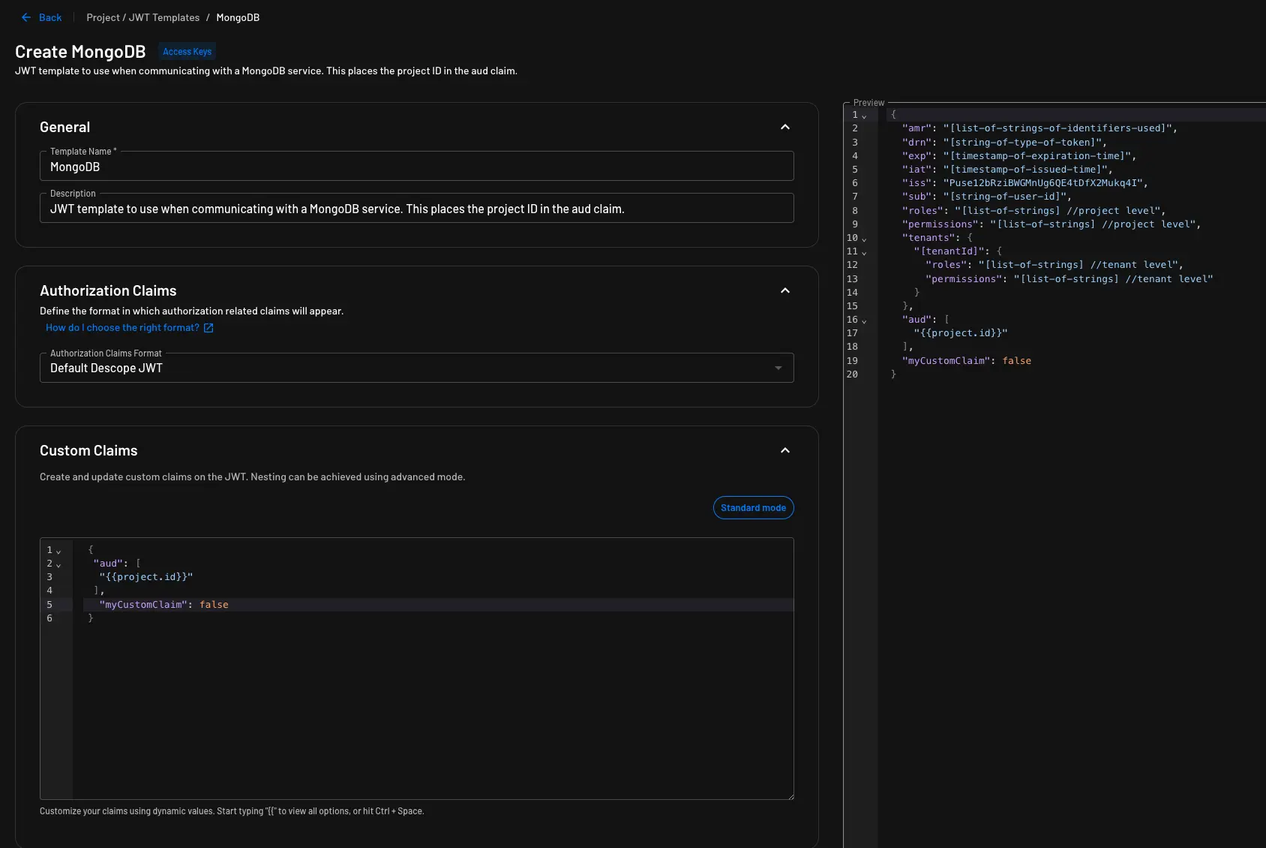The image size is (1266, 848).
Task: Switch to Standard mode
Action: pyautogui.click(x=753, y=508)
